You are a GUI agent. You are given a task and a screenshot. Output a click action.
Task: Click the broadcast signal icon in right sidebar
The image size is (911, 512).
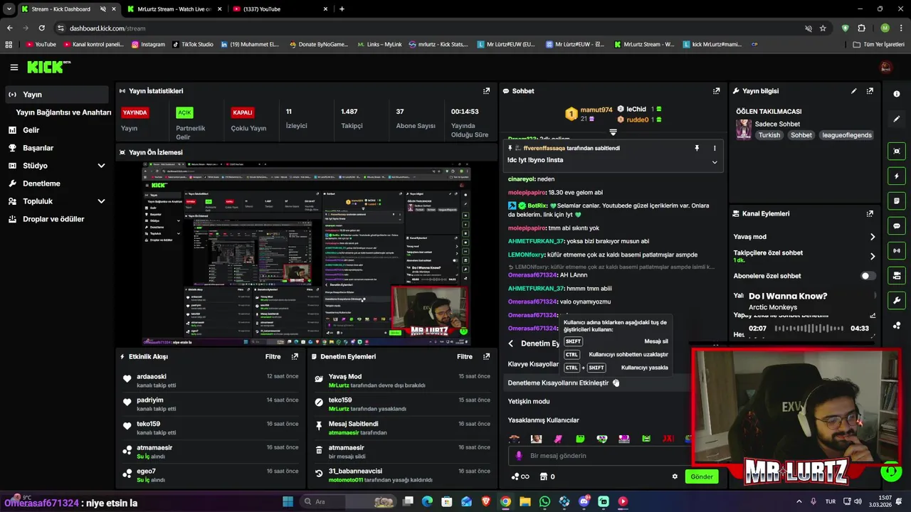pos(897,250)
